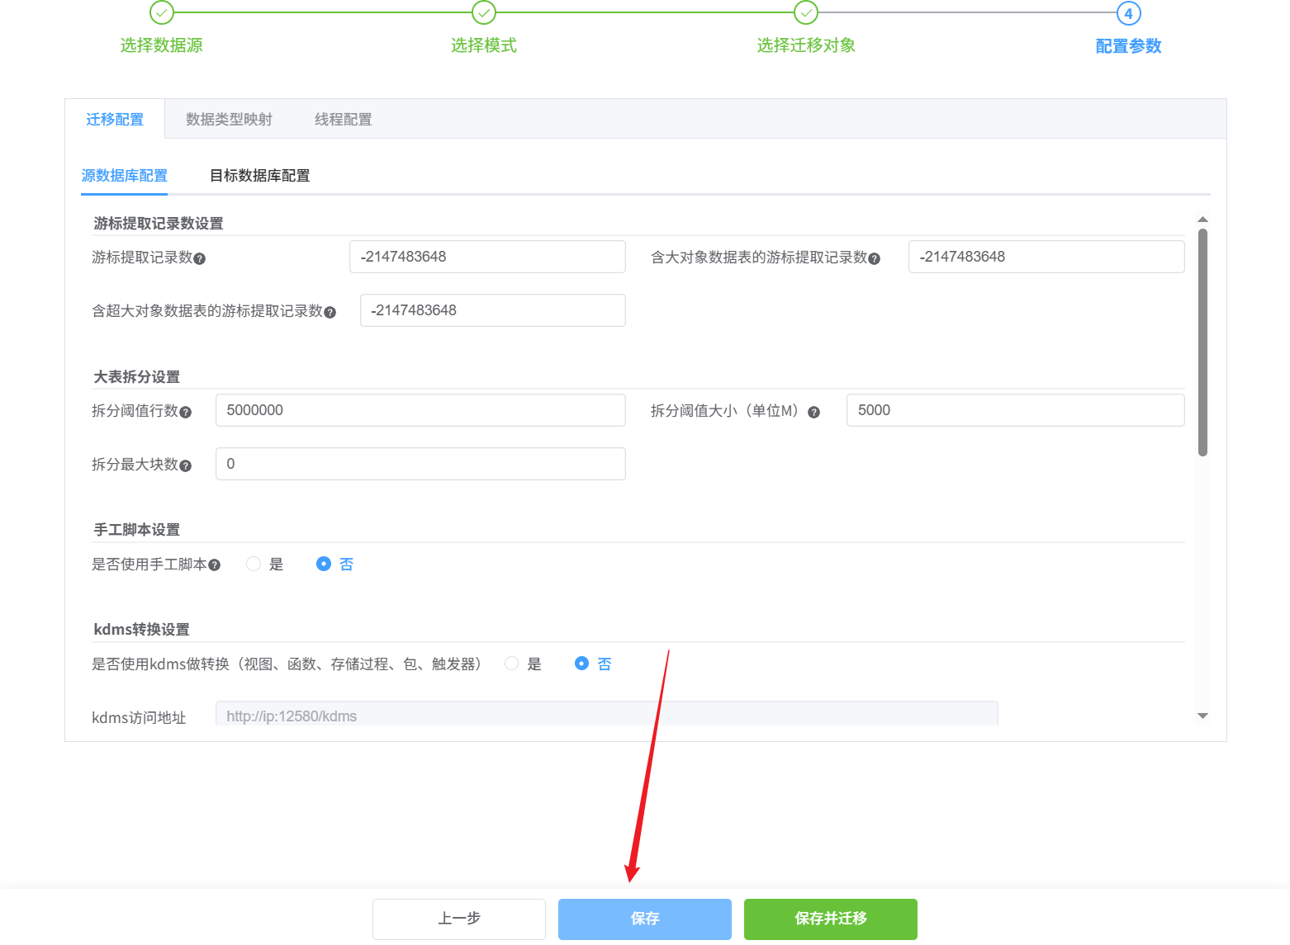Focus the 游标提取记录数 input field
1290x945 pixels.
pyautogui.click(x=487, y=257)
